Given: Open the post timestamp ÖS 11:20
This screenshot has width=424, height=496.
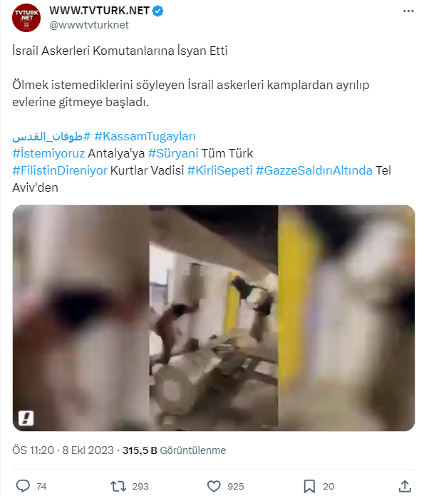Looking at the screenshot, I should click(33, 450).
